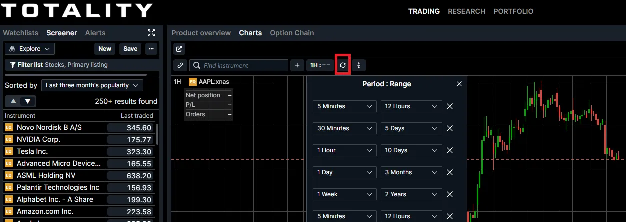
Task: Select Palantir Technologies Inc row
Action: 79,187
